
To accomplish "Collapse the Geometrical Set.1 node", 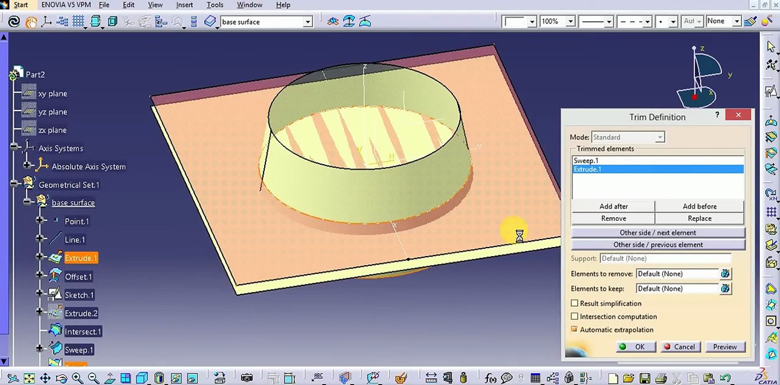I will coord(14,184).
